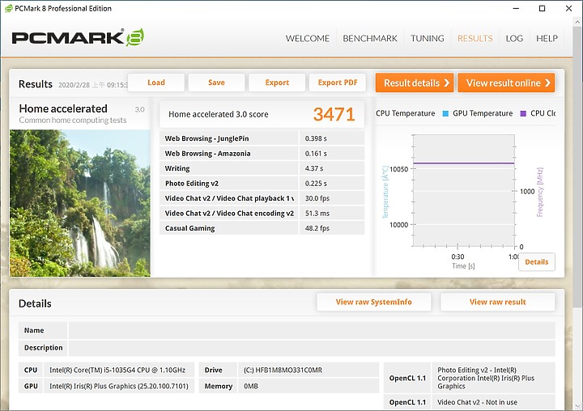583x411 pixels.
Task: Go to the LOG tab
Action: click(514, 38)
